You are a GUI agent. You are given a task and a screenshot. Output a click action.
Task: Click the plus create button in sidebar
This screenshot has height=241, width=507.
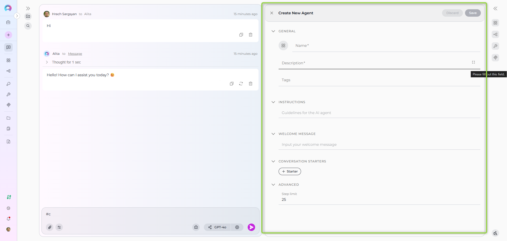click(8, 35)
